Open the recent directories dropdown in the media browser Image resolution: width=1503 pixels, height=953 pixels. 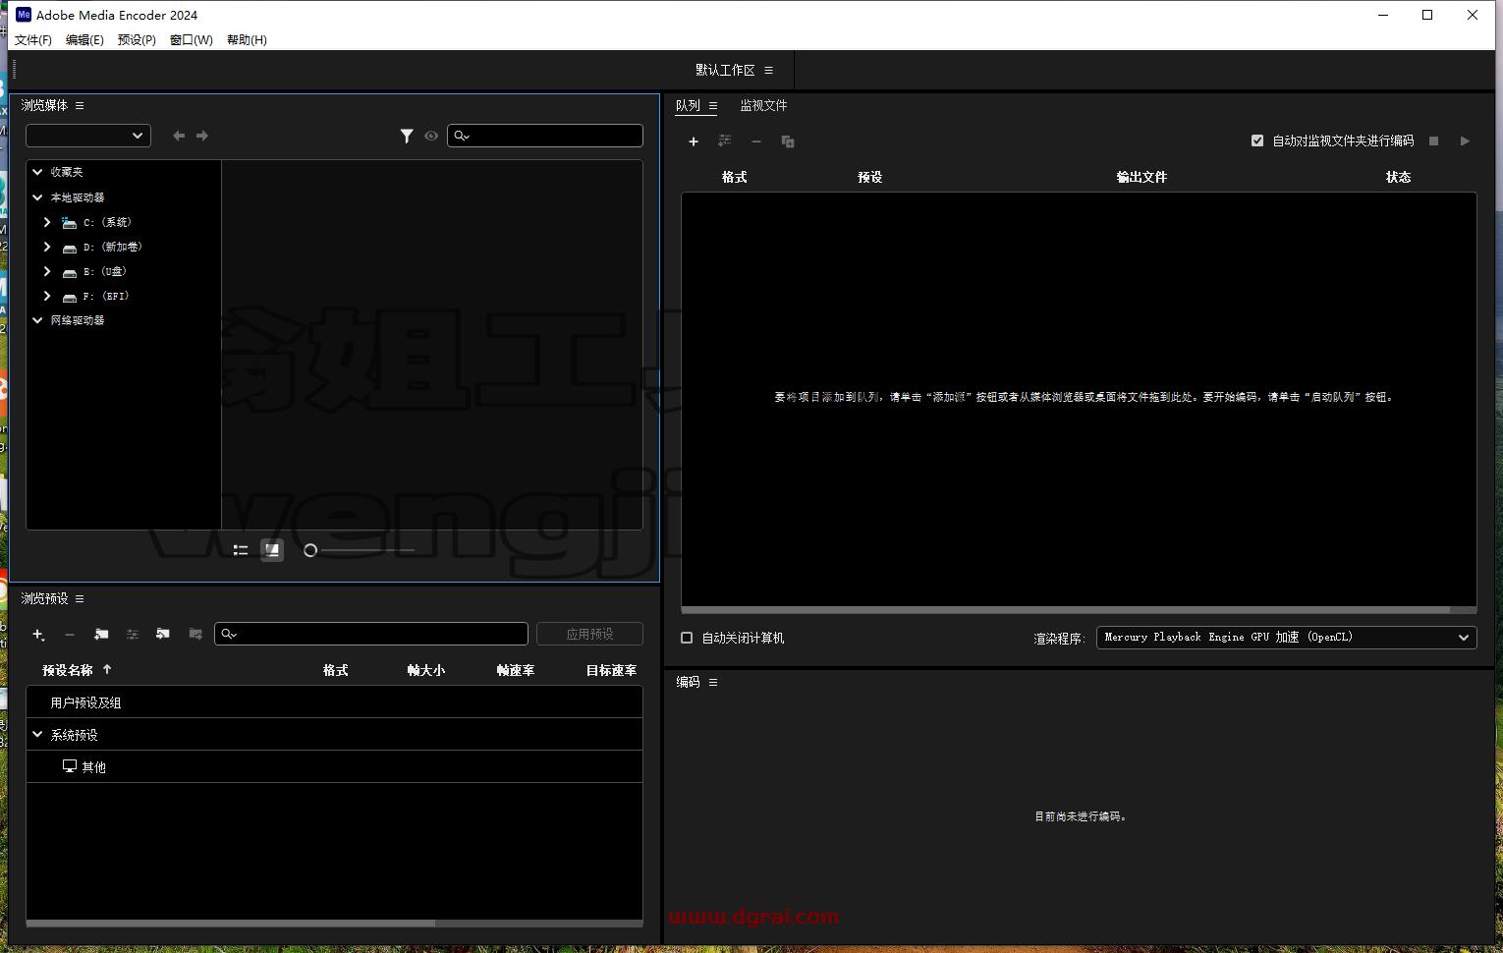pos(88,136)
